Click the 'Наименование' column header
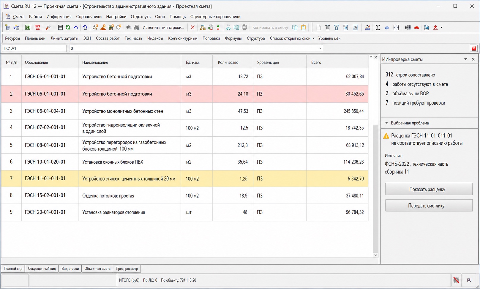480x289 pixels. tap(130, 62)
